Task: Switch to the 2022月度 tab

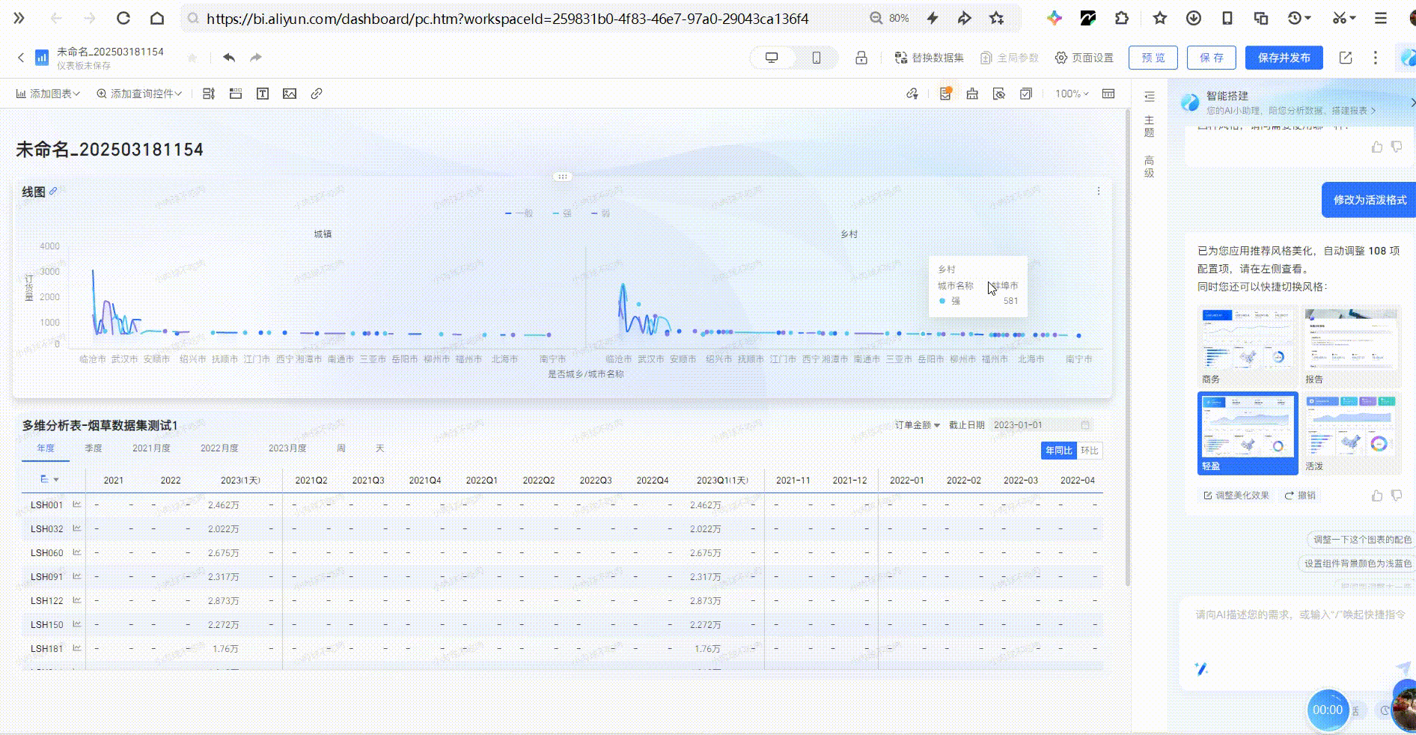Action: 219,448
